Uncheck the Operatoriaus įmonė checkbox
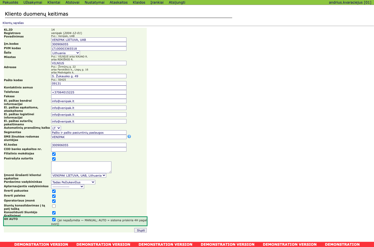 (x=54, y=201)
